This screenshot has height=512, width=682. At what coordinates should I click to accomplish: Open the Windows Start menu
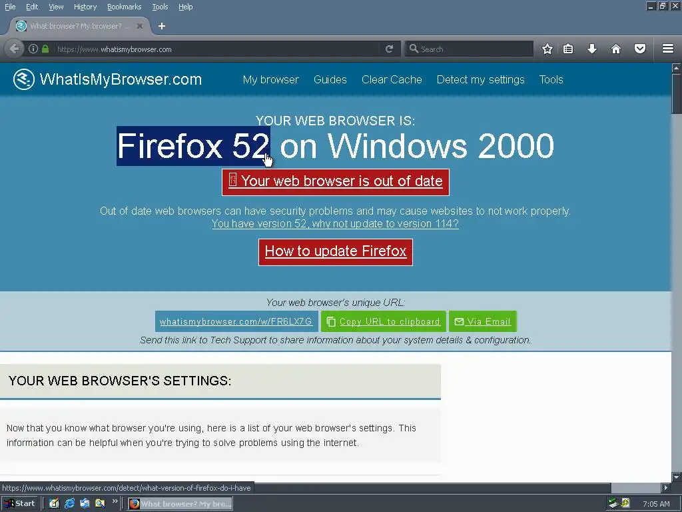point(20,504)
